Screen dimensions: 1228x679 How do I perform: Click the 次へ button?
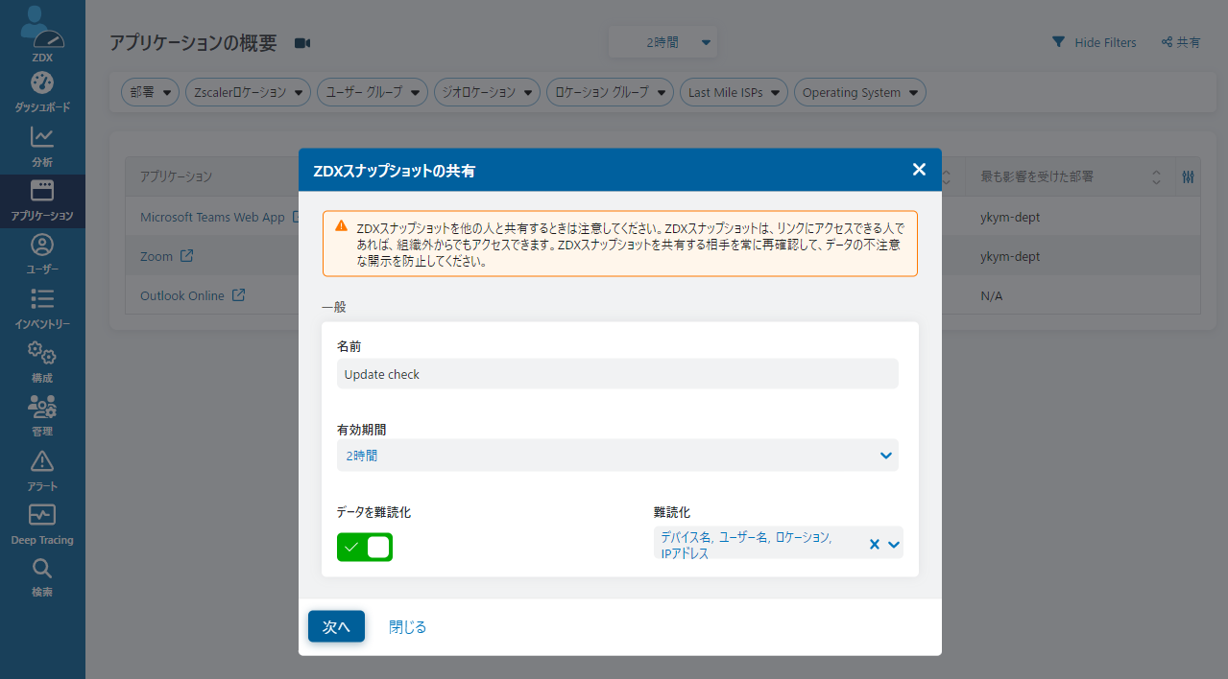click(336, 626)
